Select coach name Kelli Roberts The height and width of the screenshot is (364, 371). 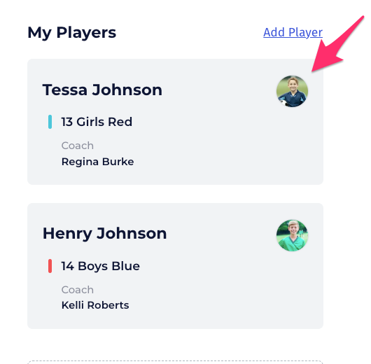coord(95,305)
